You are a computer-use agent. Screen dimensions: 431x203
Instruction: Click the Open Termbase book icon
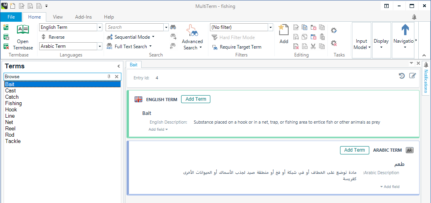tap(23, 30)
